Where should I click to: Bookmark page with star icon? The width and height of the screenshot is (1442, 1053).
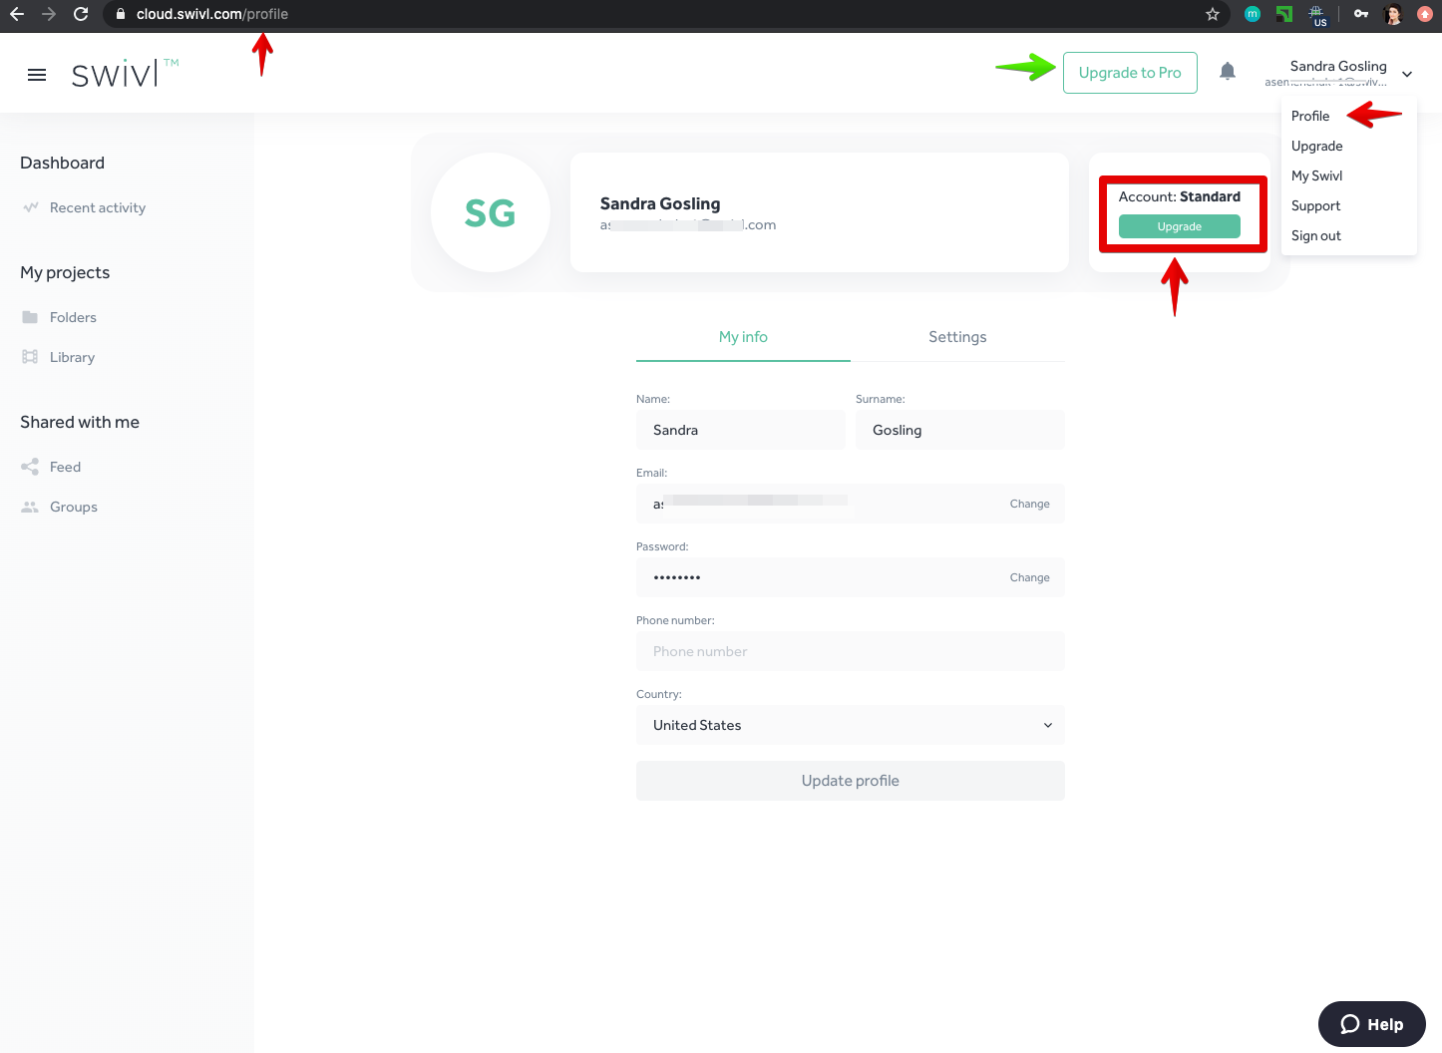tap(1213, 14)
